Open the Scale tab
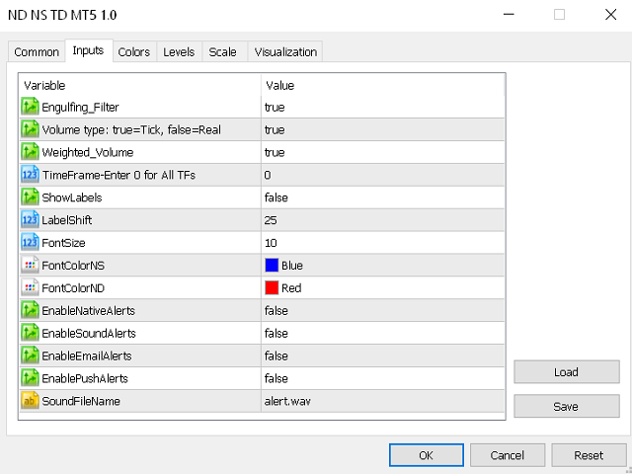This screenshot has height=474, width=632. point(222,52)
